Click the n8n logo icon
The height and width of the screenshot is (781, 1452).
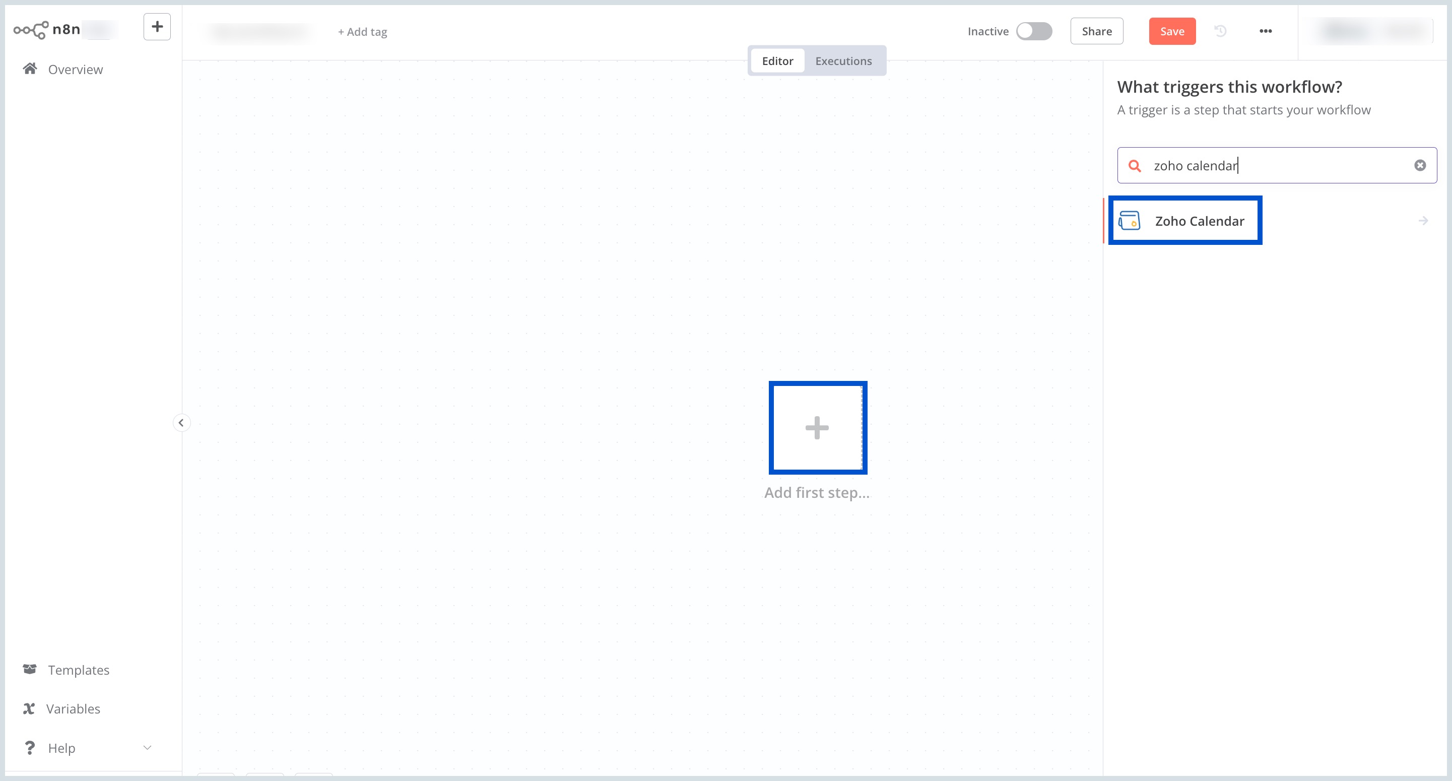click(x=31, y=29)
